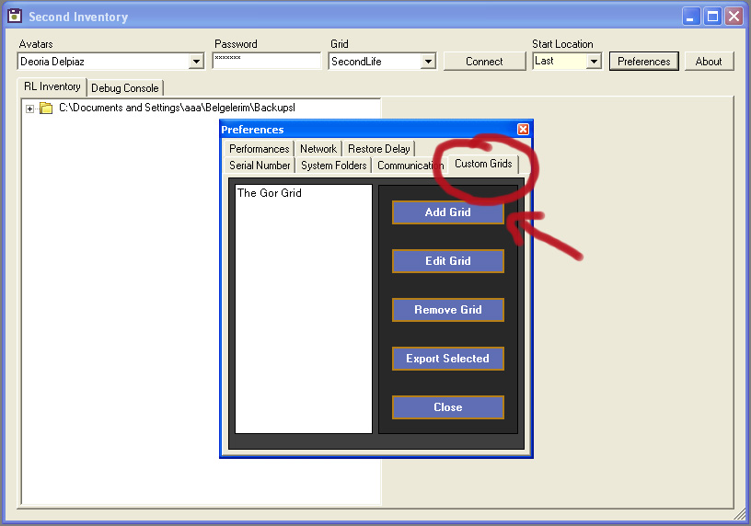Open the Grid dropdown showing SecondLife
This screenshot has width=751, height=526.
point(428,62)
